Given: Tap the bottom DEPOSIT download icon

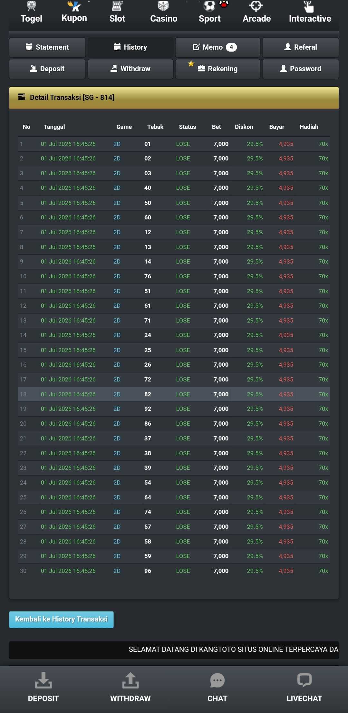Looking at the screenshot, I should [43, 680].
